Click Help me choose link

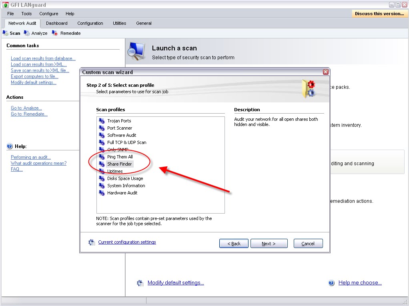tap(360, 283)
